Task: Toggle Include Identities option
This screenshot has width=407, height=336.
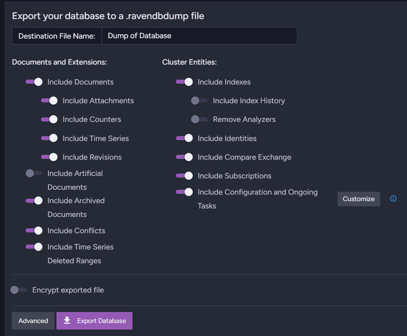Action: (x=184, y=138)
